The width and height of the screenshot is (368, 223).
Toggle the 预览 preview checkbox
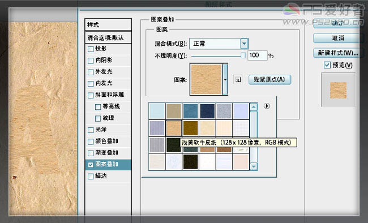pos(327,65)
